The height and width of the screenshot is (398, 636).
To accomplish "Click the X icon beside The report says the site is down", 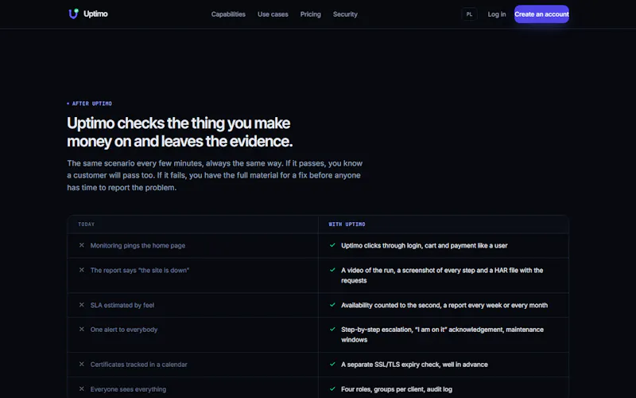I will (x=82, y=270).
